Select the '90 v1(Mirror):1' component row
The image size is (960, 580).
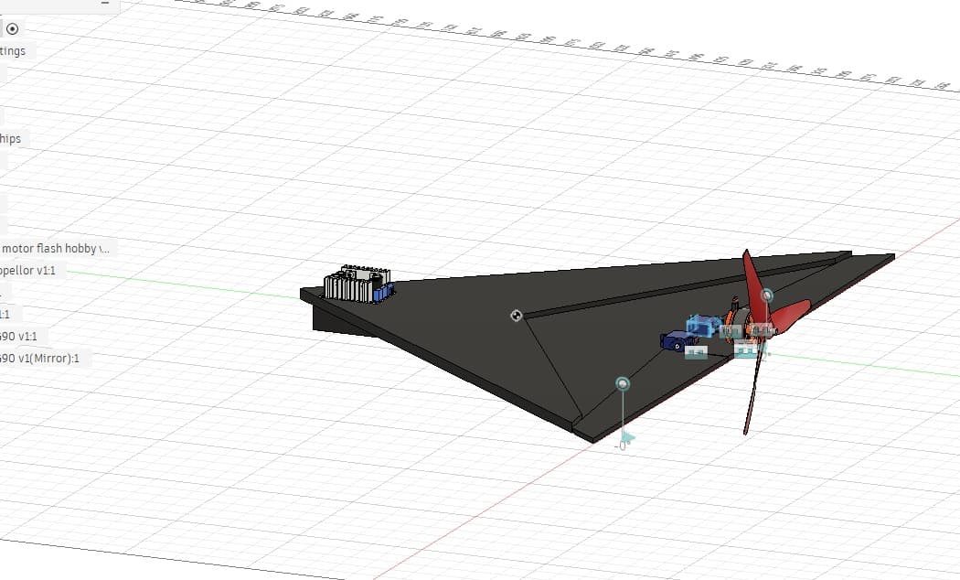click(40, 359)
